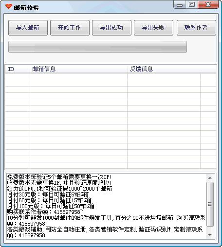Image resolution: width=222 pixels, height=247 pixels.
Task: Click the red superman app icon
Action: coord(9,7)
